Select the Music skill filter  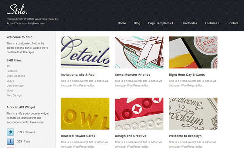[x=10, y=81]
